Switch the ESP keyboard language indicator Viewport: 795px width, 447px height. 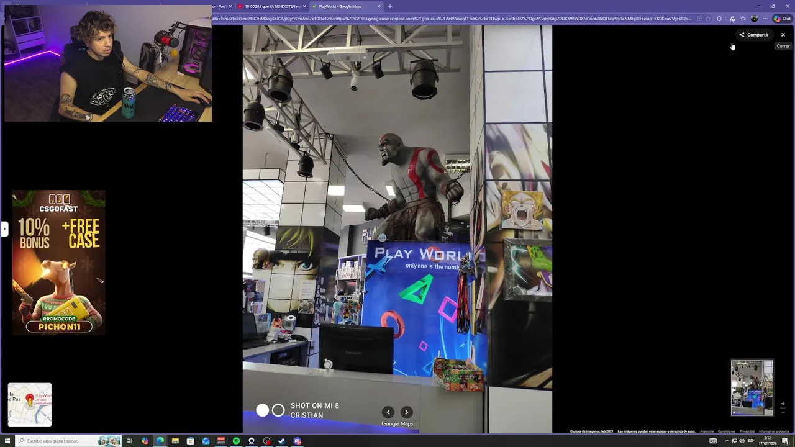(x=752, y=441)
